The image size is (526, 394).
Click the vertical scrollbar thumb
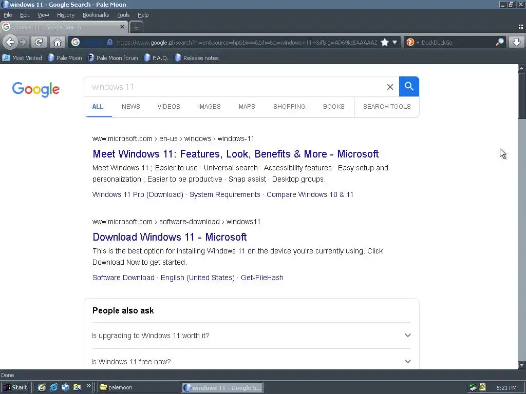pos(522,95)
